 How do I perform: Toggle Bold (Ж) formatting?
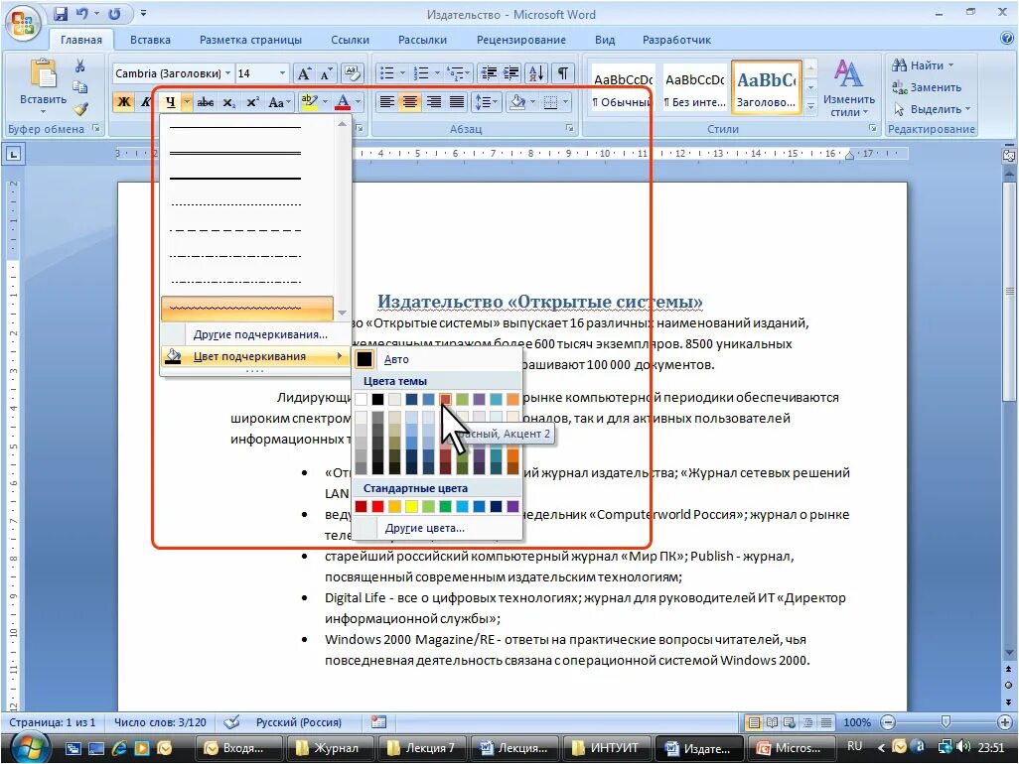pos(123,102)
